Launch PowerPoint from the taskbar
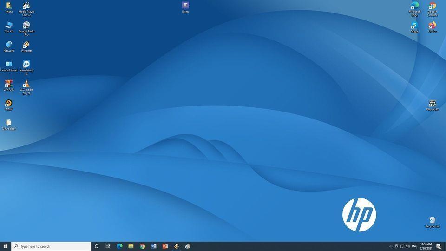446x251 pixels. (x=165, y=246)
